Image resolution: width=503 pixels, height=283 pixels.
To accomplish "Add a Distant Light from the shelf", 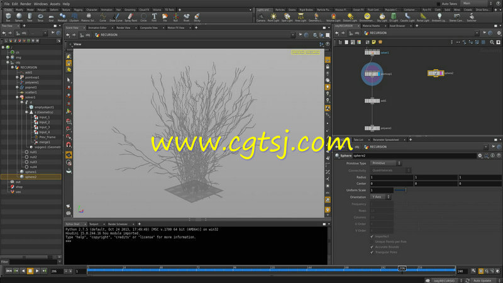I will click(x=350, y=17).
